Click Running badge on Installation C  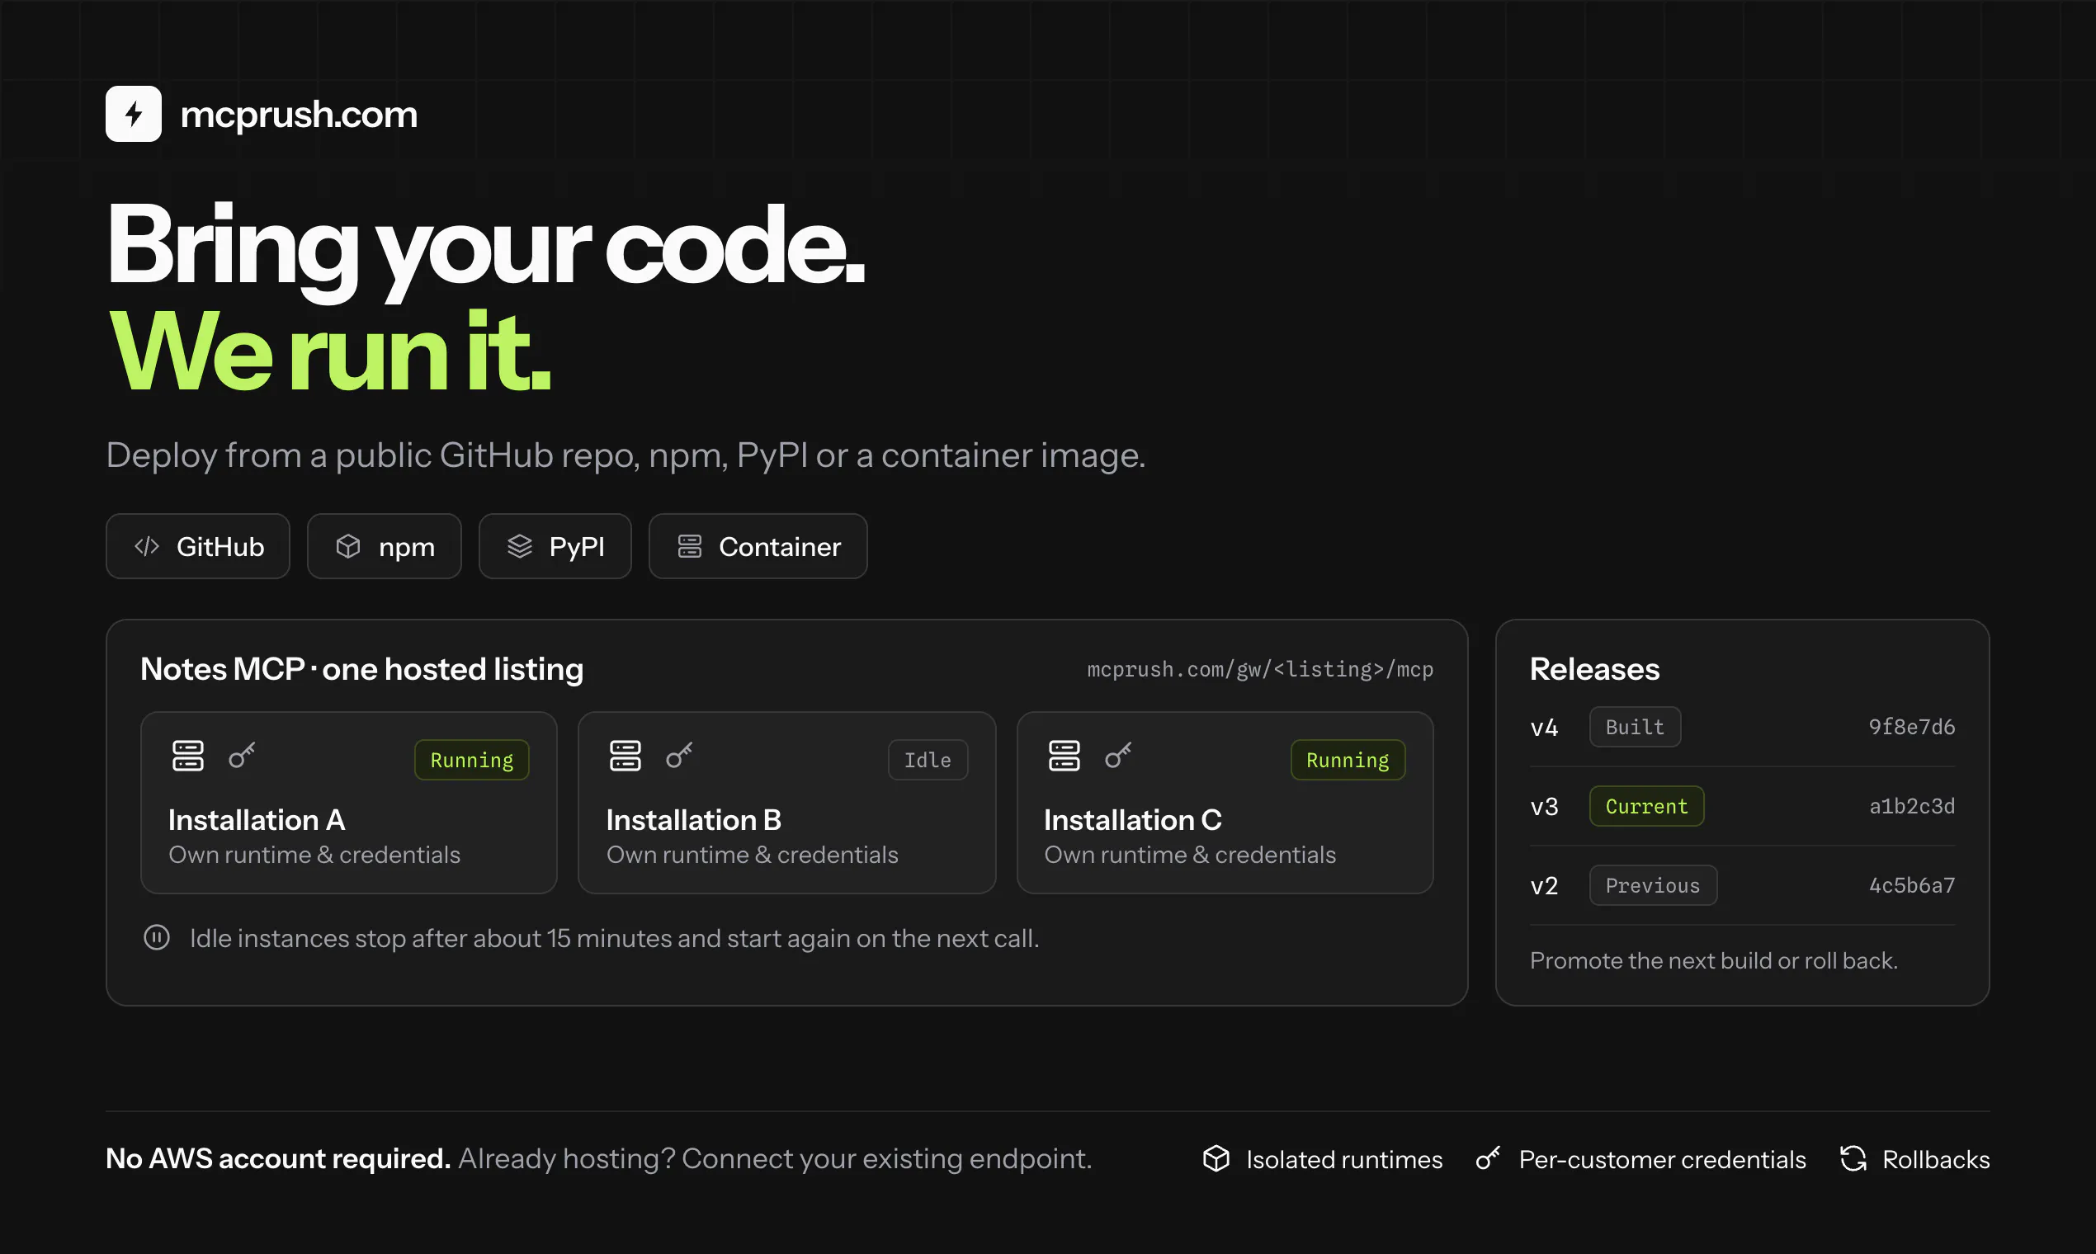1348,761
